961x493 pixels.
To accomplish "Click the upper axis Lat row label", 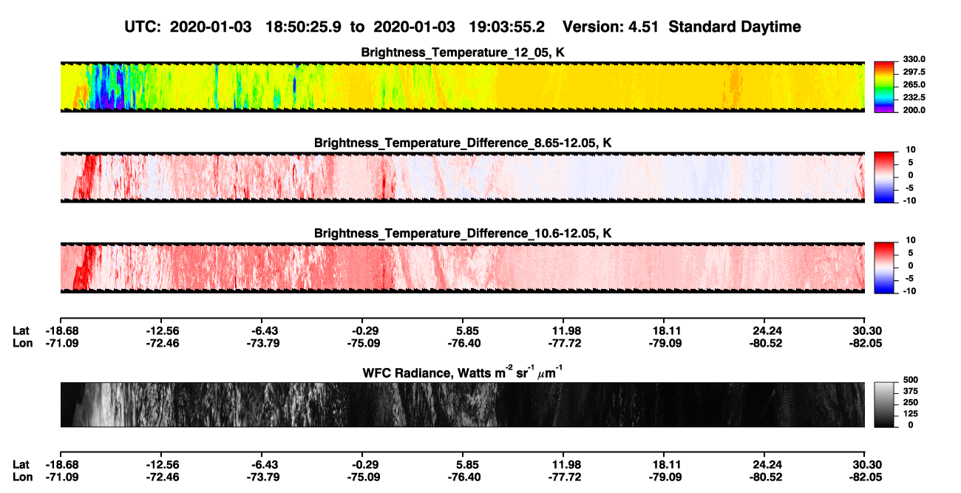I will click(21, 330).
